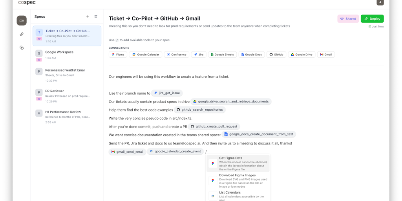Add a new spec with plus icon
The height and width of the screenshot is (201, 402).
(x=88, y=16)
